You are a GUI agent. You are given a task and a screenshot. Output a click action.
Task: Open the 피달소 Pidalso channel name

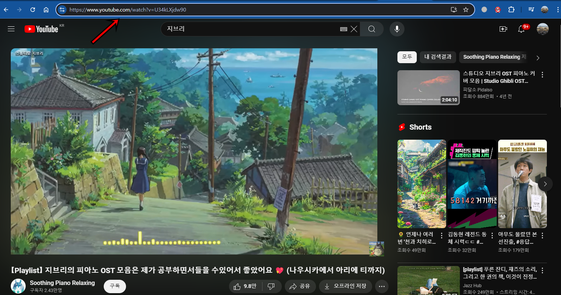click(x=478, y=90)
